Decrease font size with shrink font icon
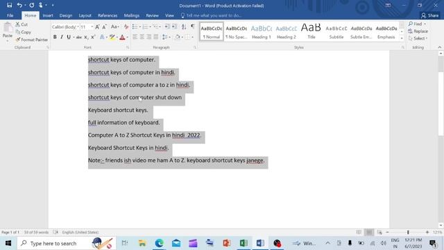 [104, 27]
